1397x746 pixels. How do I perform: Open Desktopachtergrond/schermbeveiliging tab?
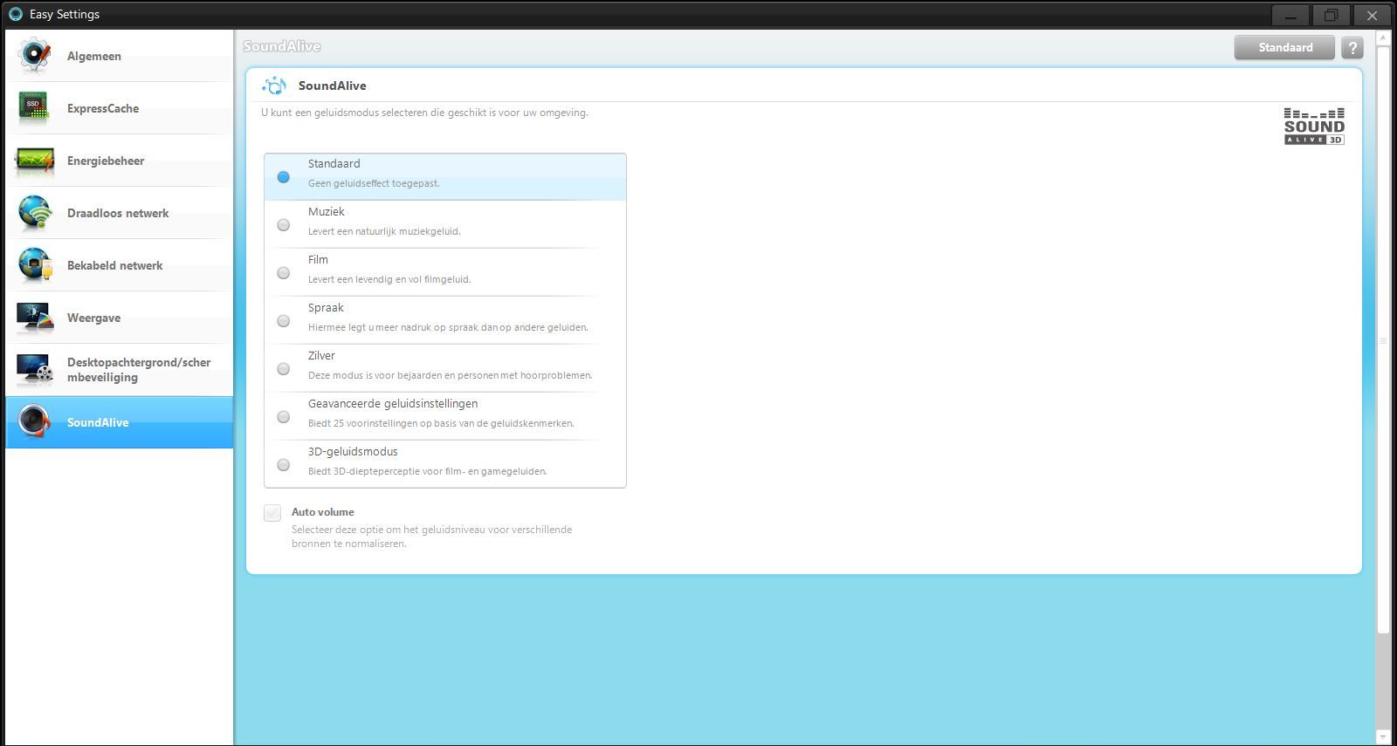pos(120,370)
